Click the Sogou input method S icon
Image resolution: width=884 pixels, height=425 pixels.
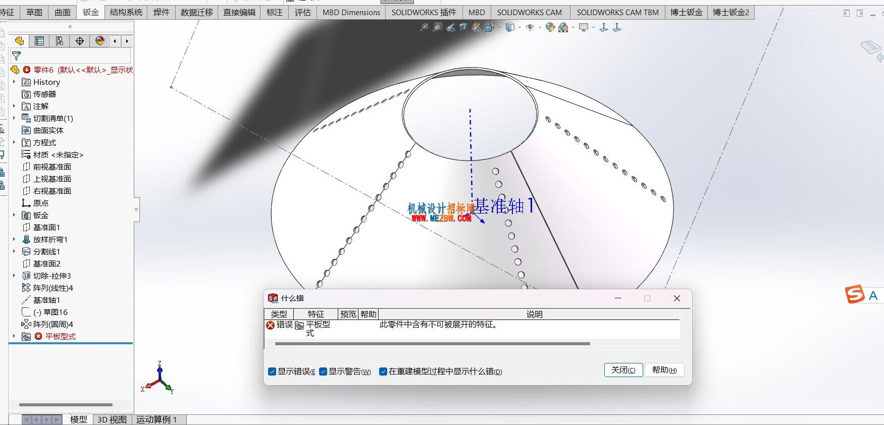coord(855,294)
